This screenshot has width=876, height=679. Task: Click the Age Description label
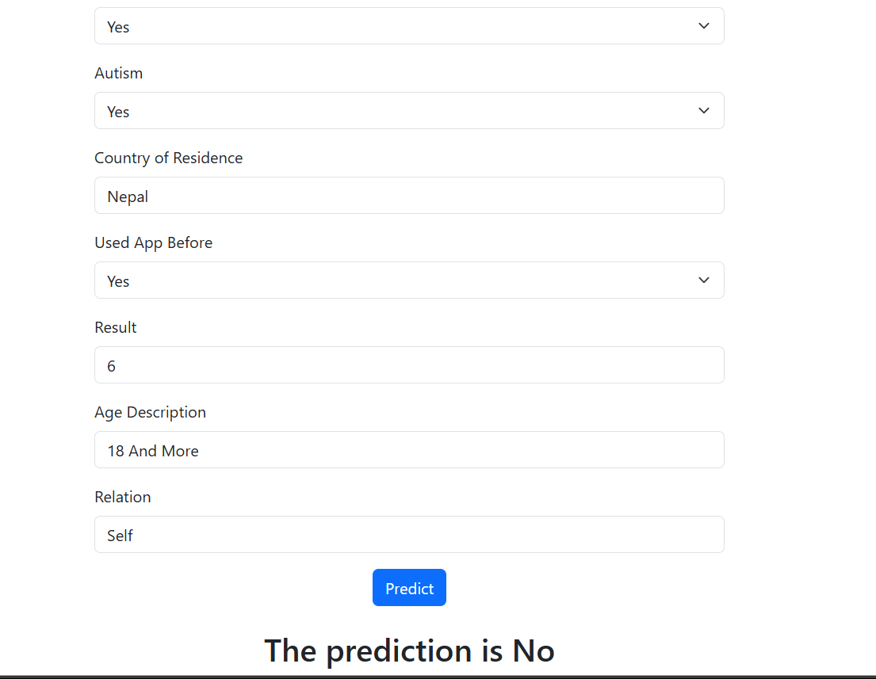point(150,413)
